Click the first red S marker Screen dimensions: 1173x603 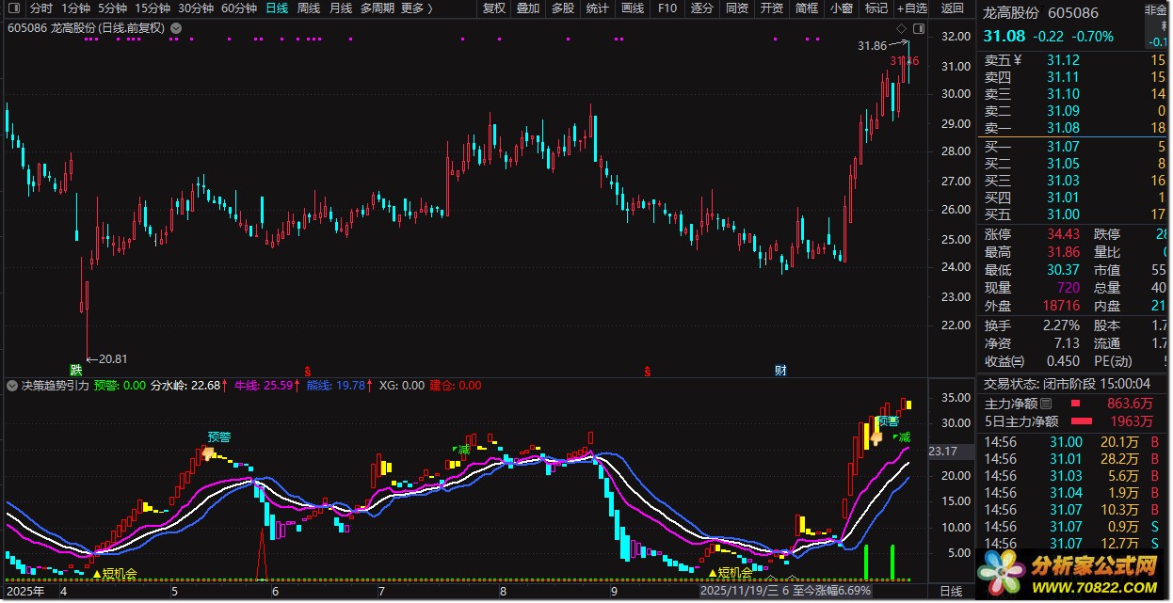tap(308, 369)
